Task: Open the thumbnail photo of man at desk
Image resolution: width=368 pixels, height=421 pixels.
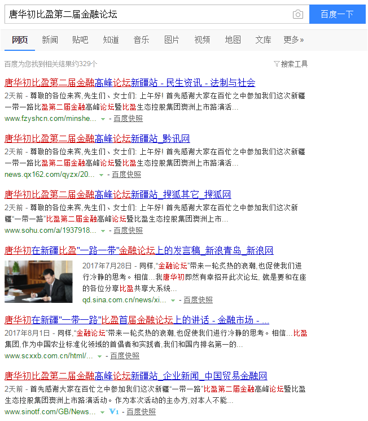Action: click(x=38, y=281)
